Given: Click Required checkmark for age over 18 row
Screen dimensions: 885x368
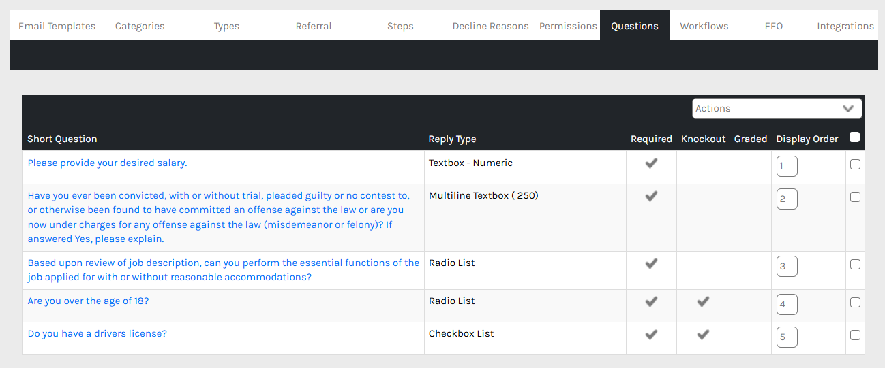Looking at the screenshot, I should pos(651,302).
